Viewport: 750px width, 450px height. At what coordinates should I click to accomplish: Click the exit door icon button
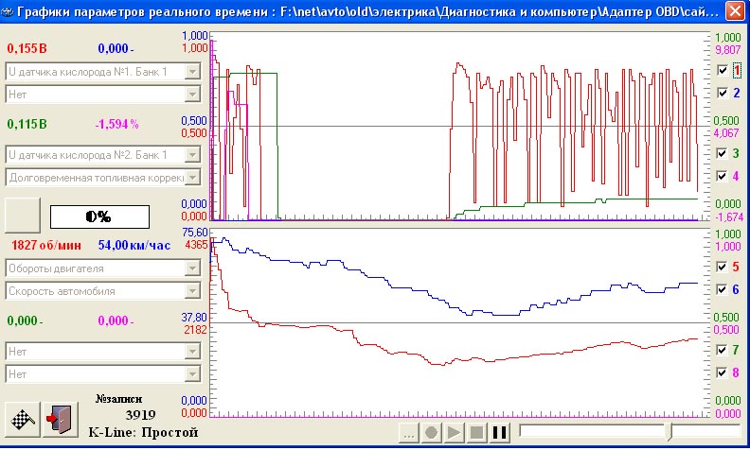point(57,418)
